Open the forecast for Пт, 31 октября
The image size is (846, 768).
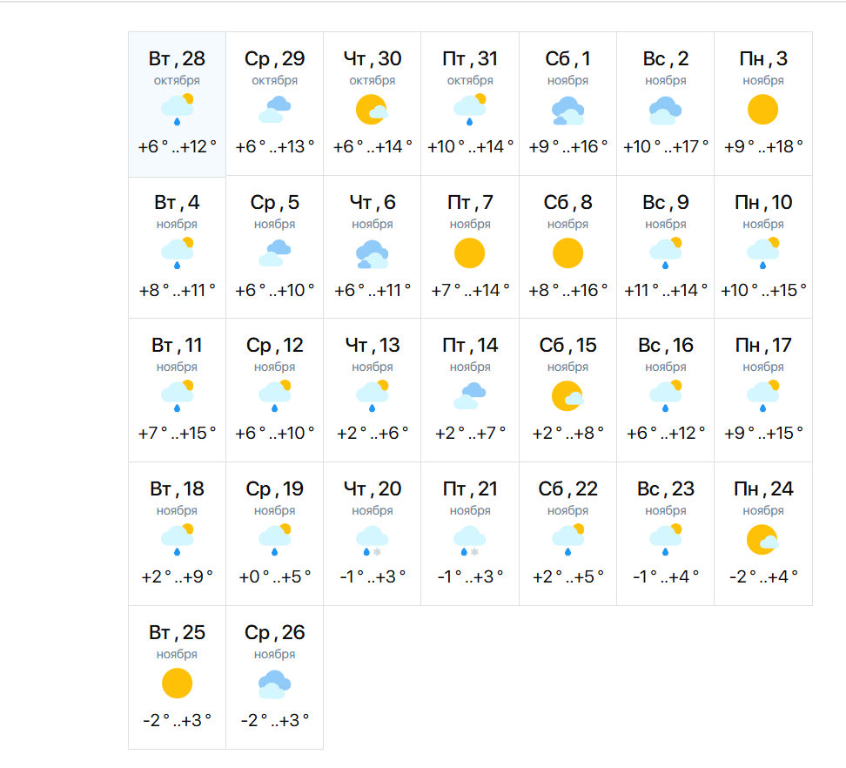pos(470,104)
